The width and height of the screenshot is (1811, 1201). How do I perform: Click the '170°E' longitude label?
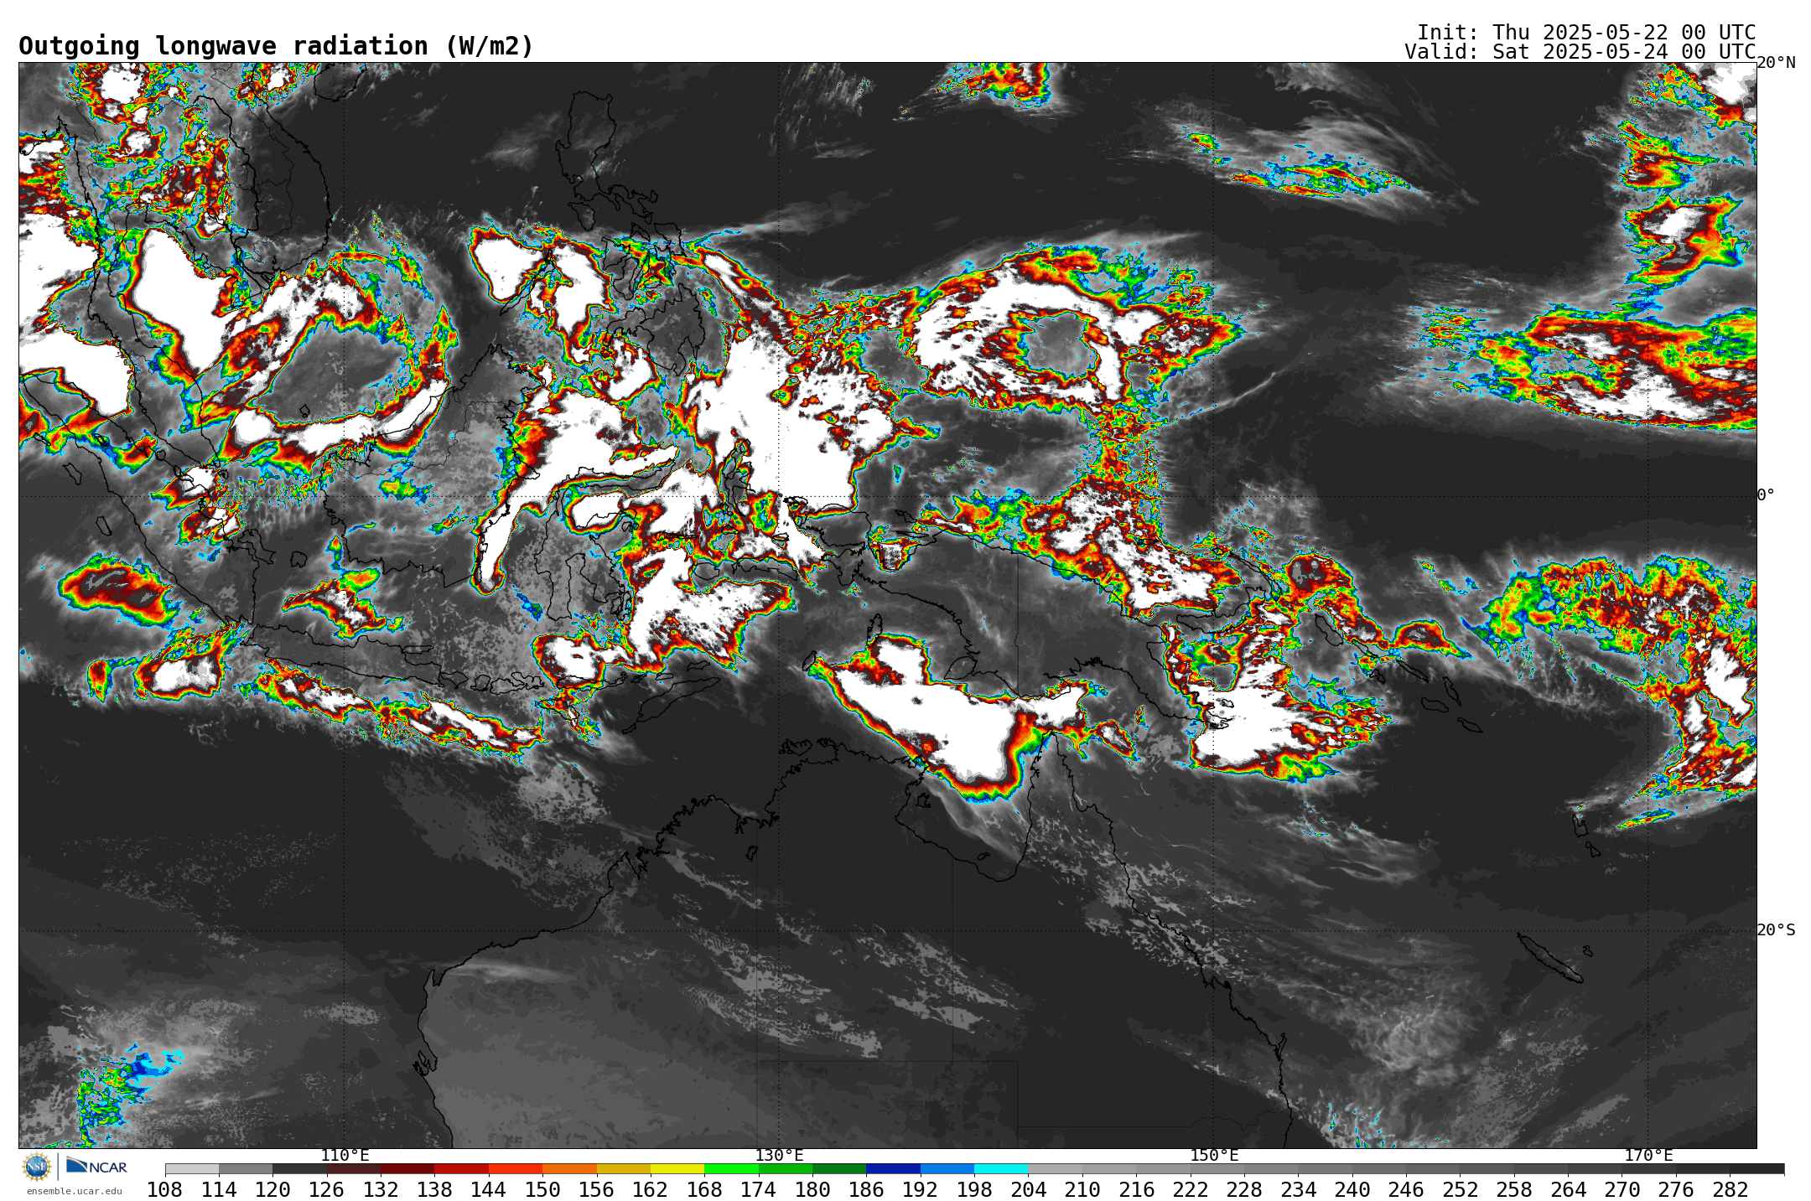(1648, 1155)
